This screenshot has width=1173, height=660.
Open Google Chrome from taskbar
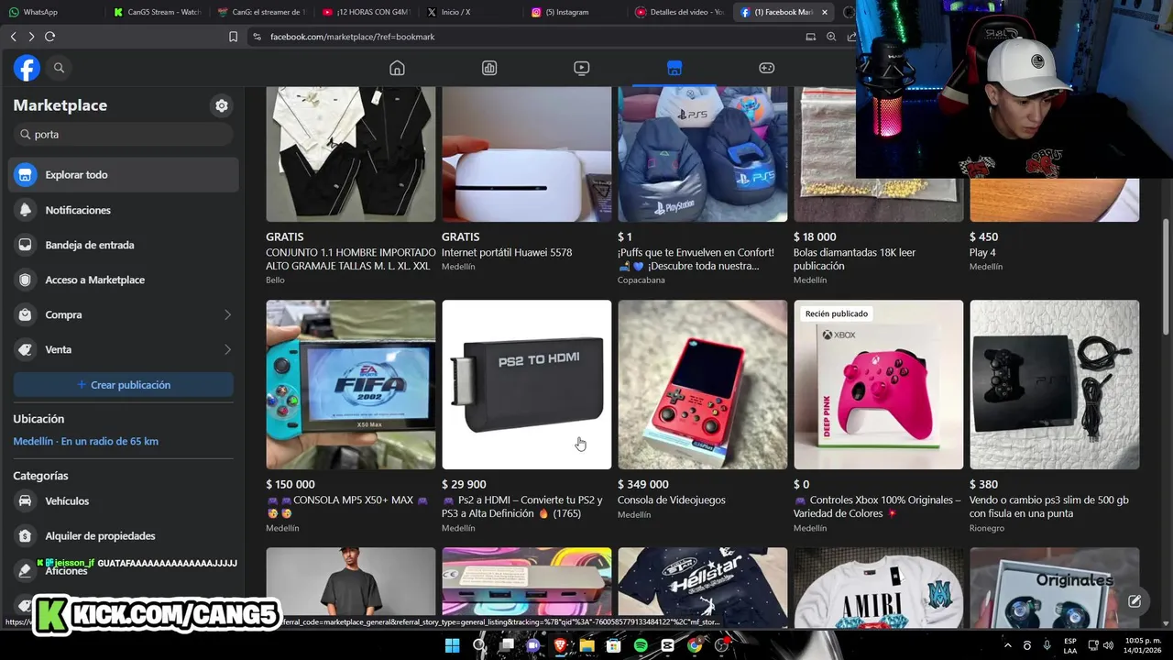pyautogui.click(x=695, y=645)
